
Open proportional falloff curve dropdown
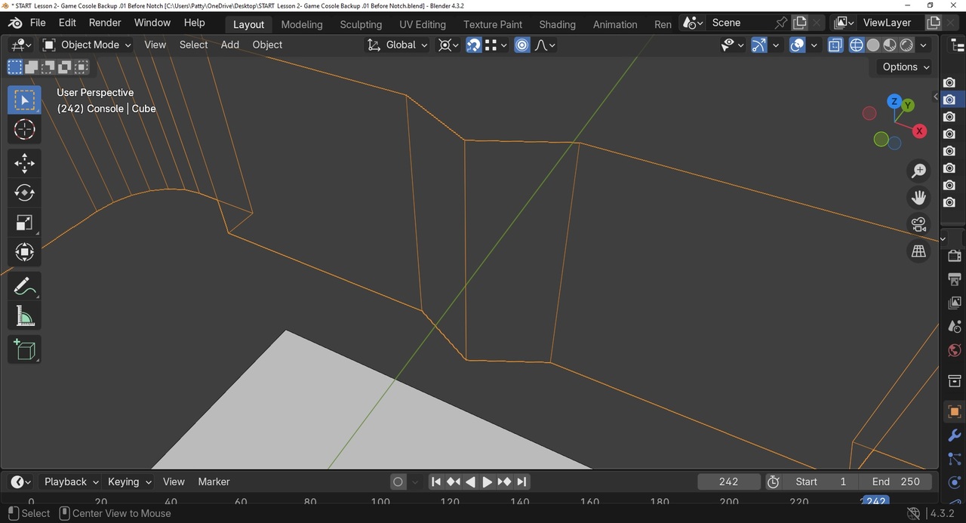(x=545, y=45)
